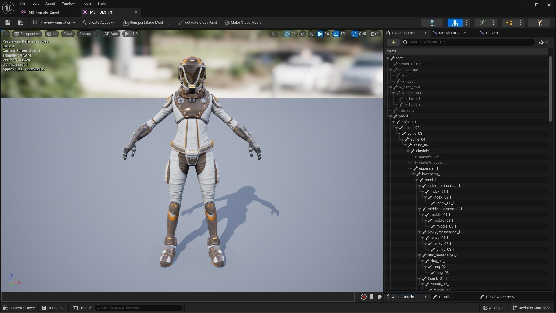Open rotation snap value 10° dropdown

343,34
